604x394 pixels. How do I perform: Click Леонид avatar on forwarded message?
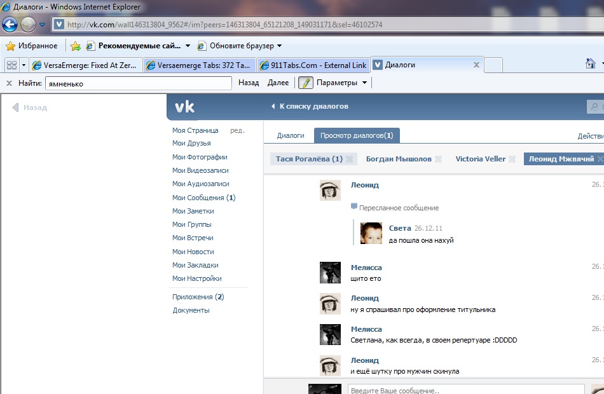click(x=330, y=190)
